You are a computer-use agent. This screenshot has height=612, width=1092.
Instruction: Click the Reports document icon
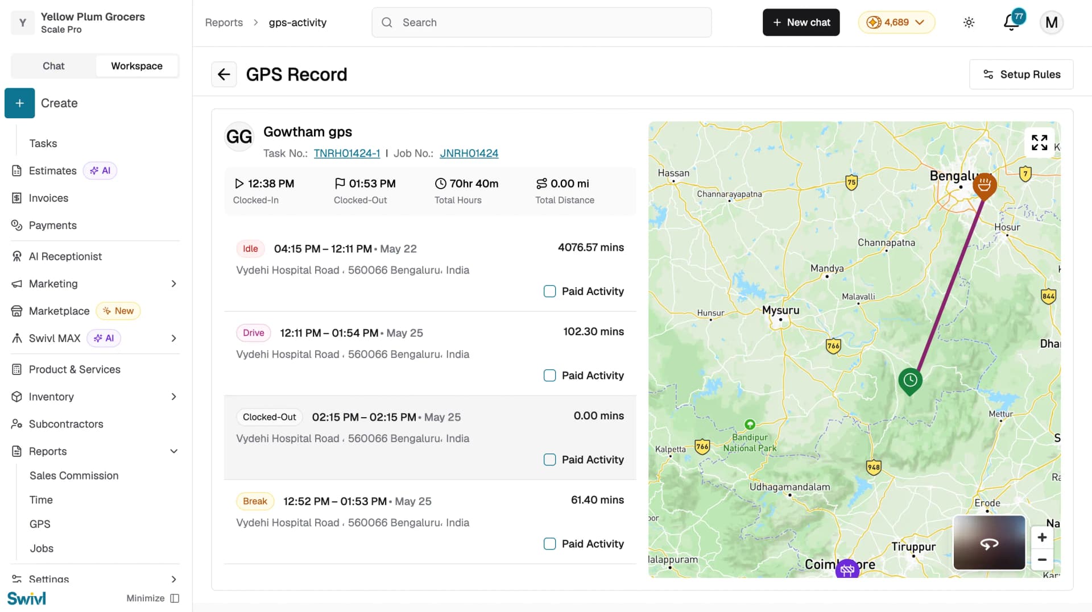click(x=17, y=451)
